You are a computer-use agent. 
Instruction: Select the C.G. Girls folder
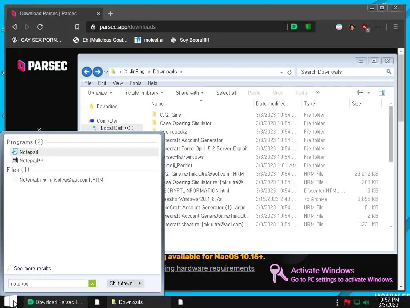170,115
